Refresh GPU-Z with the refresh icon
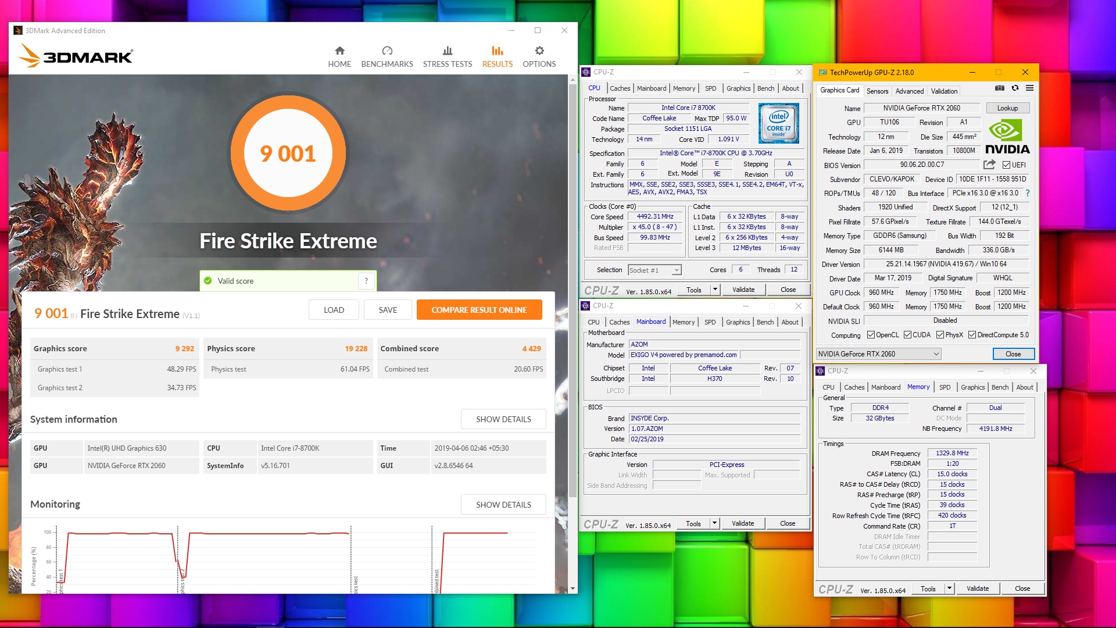 pos(1015,88)
